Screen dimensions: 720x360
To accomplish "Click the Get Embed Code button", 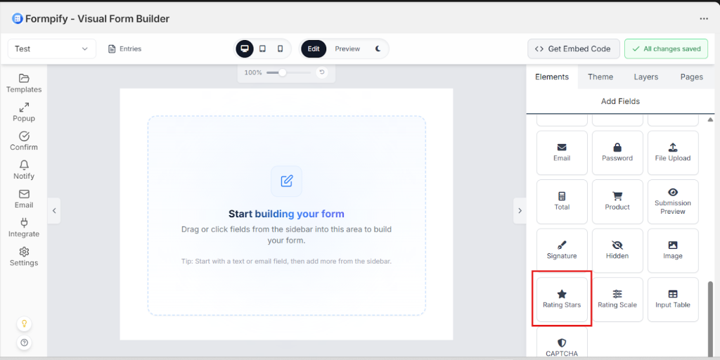I will [x=573, y=49].
